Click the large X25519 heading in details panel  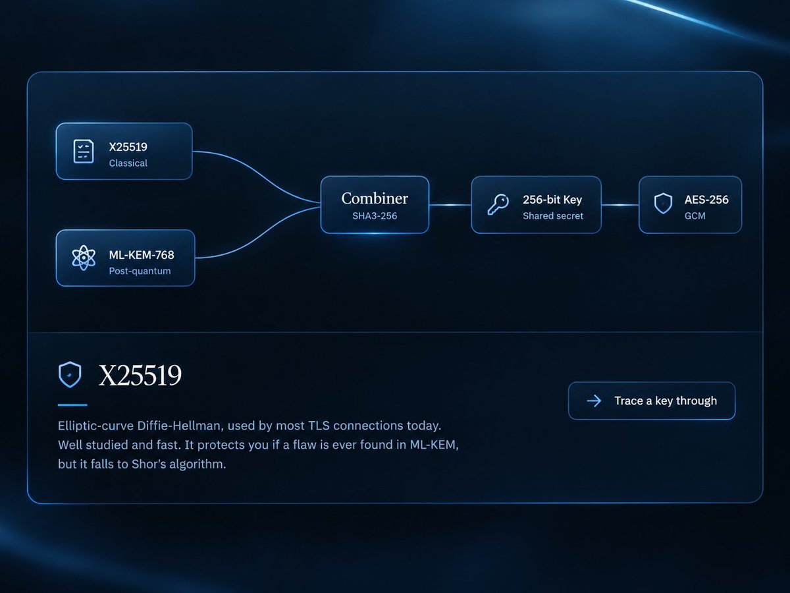pyautogui.click(x=140, y=376)
